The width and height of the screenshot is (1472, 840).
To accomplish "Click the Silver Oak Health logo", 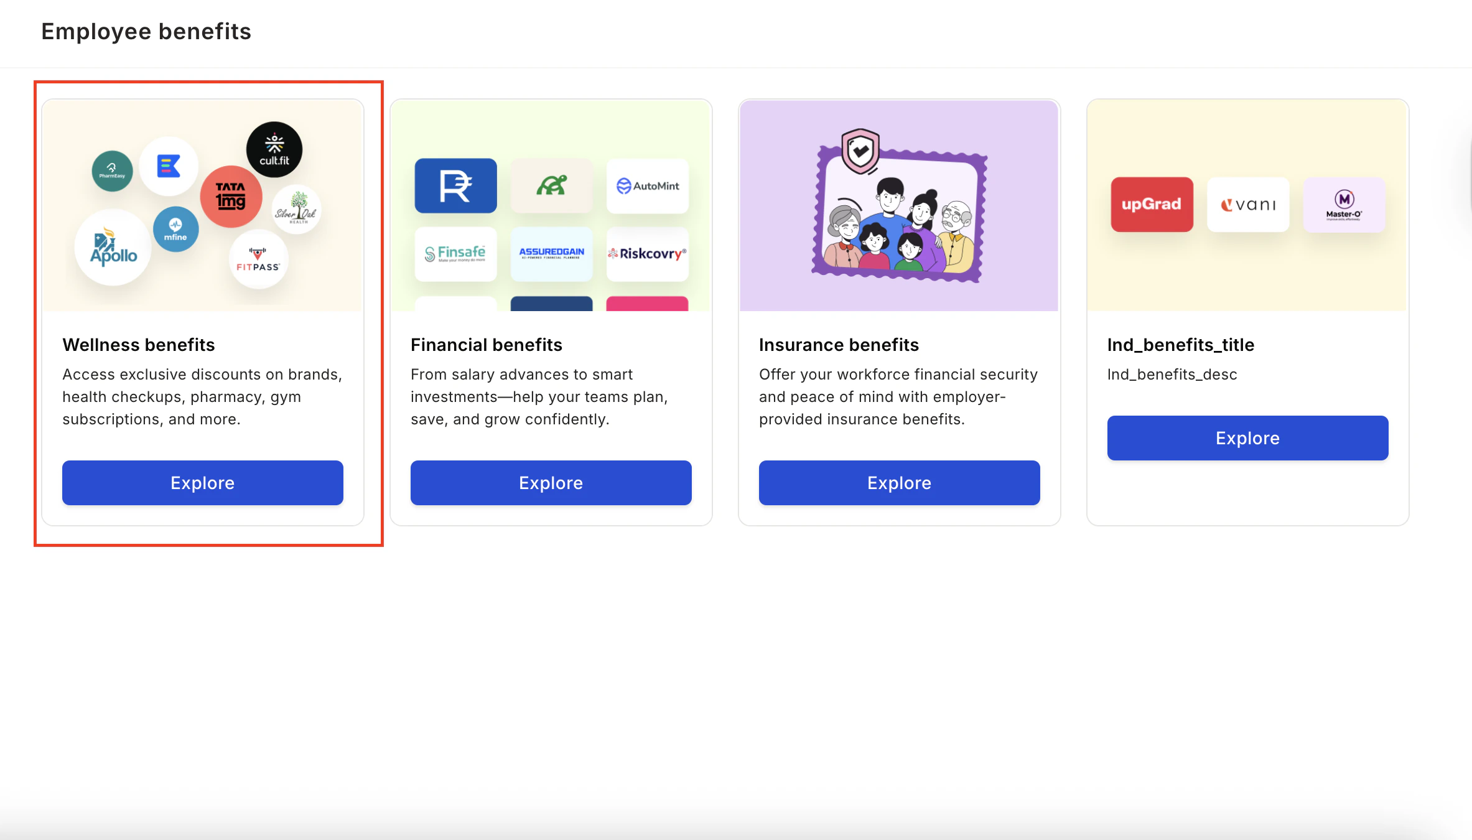I will 297,210.
